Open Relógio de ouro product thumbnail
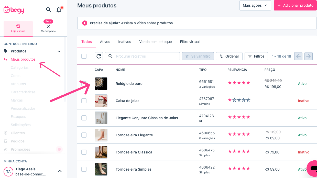 [101, 84]
